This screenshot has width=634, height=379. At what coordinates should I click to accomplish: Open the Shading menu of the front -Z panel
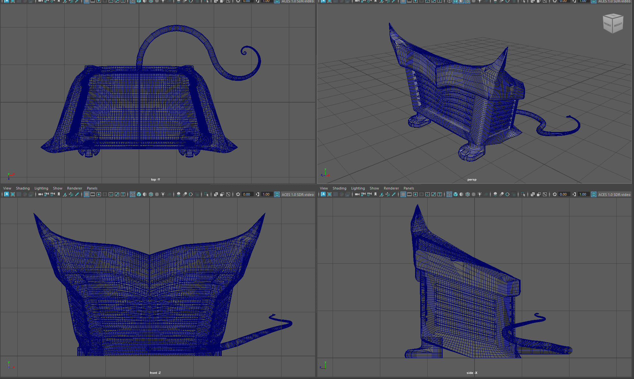[x=23, y=188]
